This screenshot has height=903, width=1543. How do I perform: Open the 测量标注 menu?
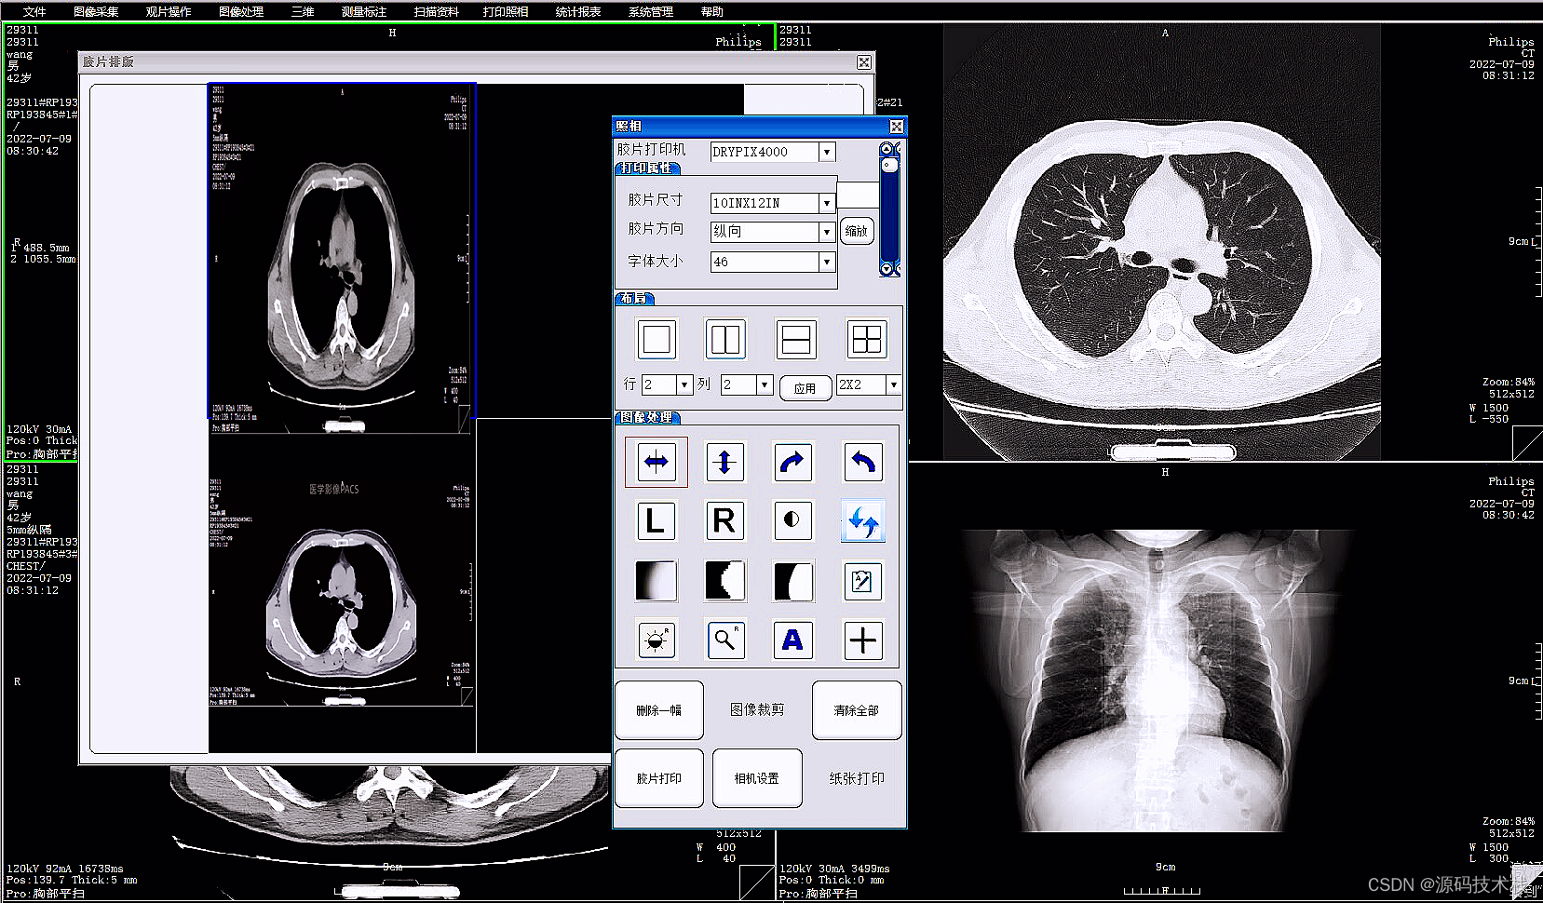(x=364, y=11)
